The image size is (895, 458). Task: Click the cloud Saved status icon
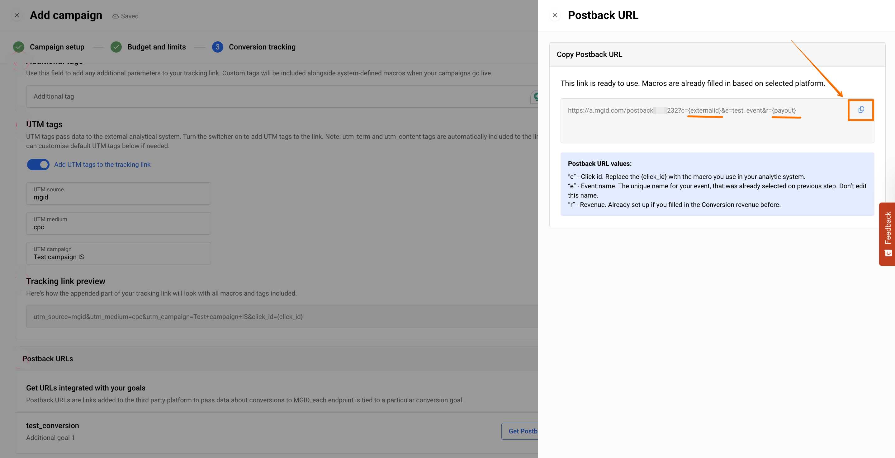pyautogui.click(x=115, y=16)
